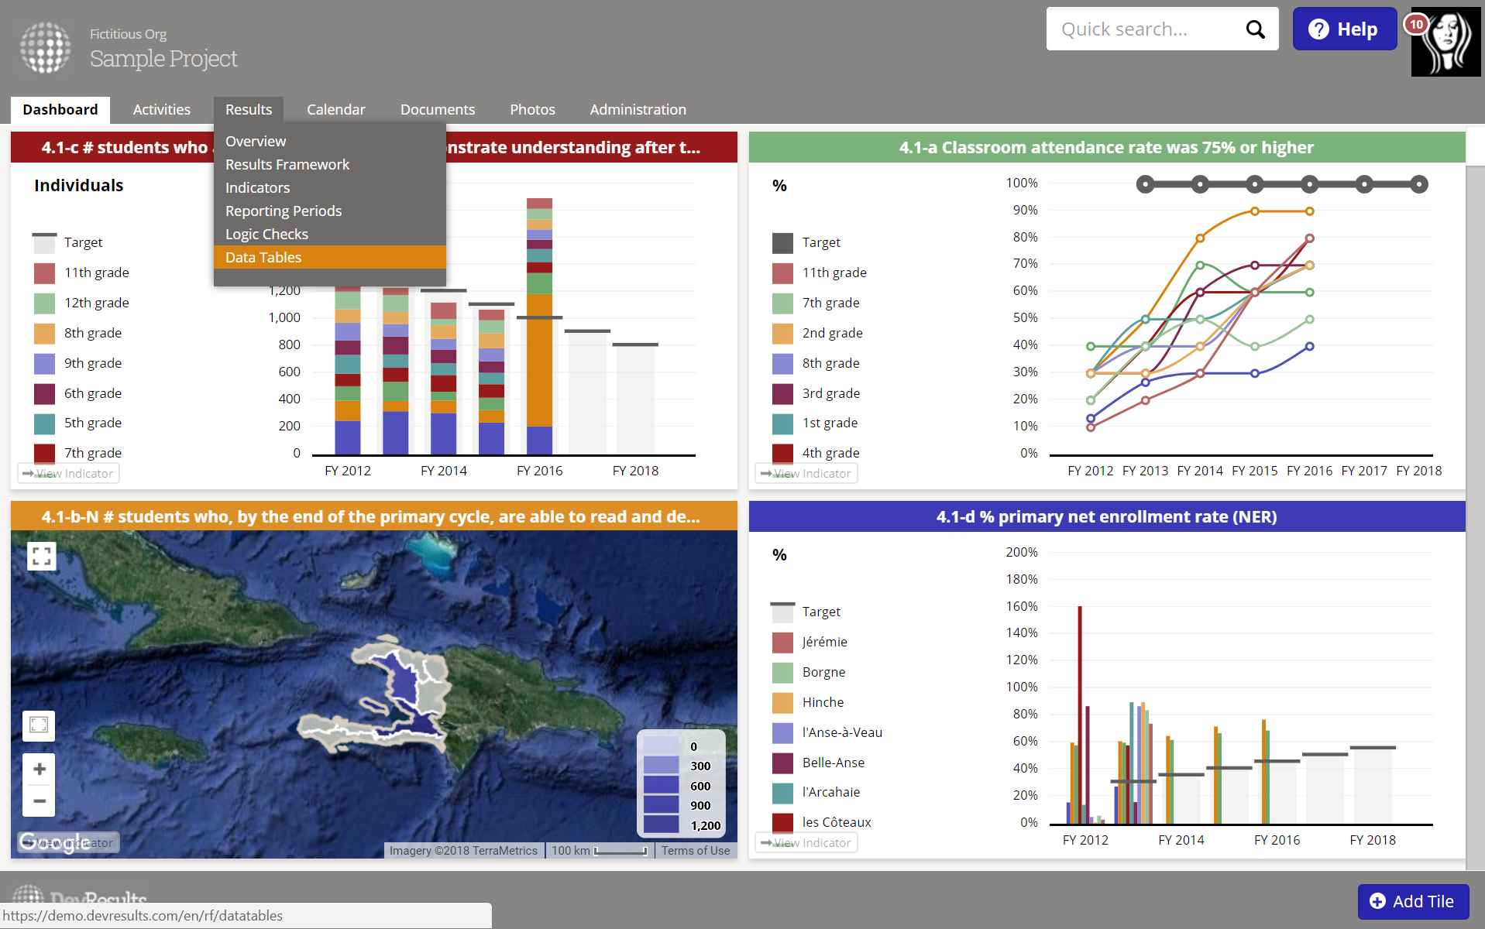Click the notification badge showing 10
1485x929 pixels.
point(1417,24)
